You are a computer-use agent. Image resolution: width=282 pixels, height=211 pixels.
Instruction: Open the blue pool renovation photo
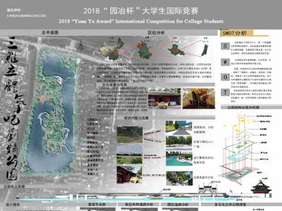(x=179, y=158)
